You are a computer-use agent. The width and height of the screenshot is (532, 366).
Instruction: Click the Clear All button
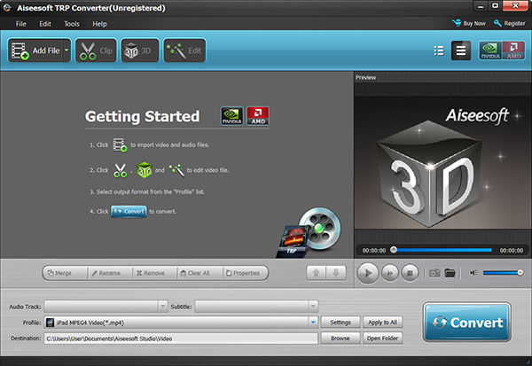click(x=199, y=273)
